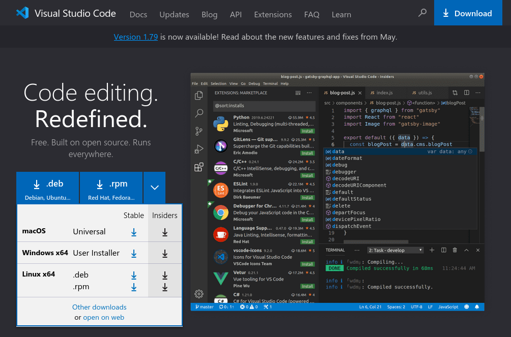This screenshot has height=337, width=511.
Task: Collapse the download options chevron dropdown
Action: pyautogui.click(x=155, y=188)
